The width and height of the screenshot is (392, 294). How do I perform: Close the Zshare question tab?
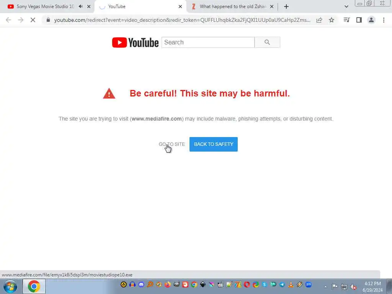pyautogui.click(x=272, y=7)
